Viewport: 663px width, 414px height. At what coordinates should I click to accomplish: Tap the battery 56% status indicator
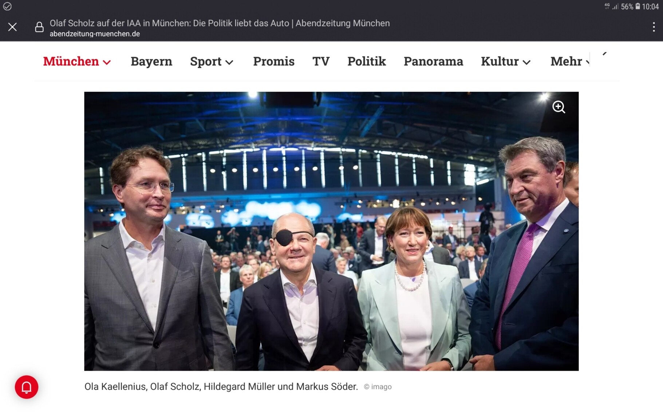click(631, 7)
